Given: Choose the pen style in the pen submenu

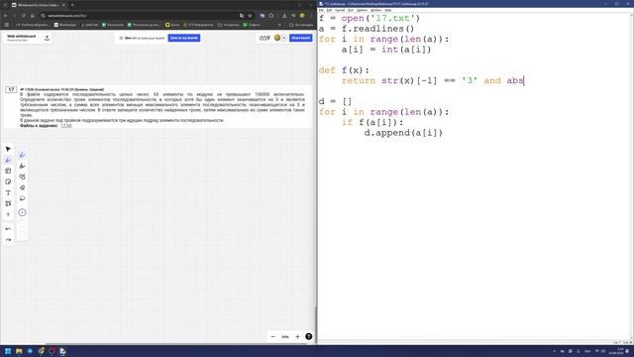Looking at the screenshot, I should [22, 155].
